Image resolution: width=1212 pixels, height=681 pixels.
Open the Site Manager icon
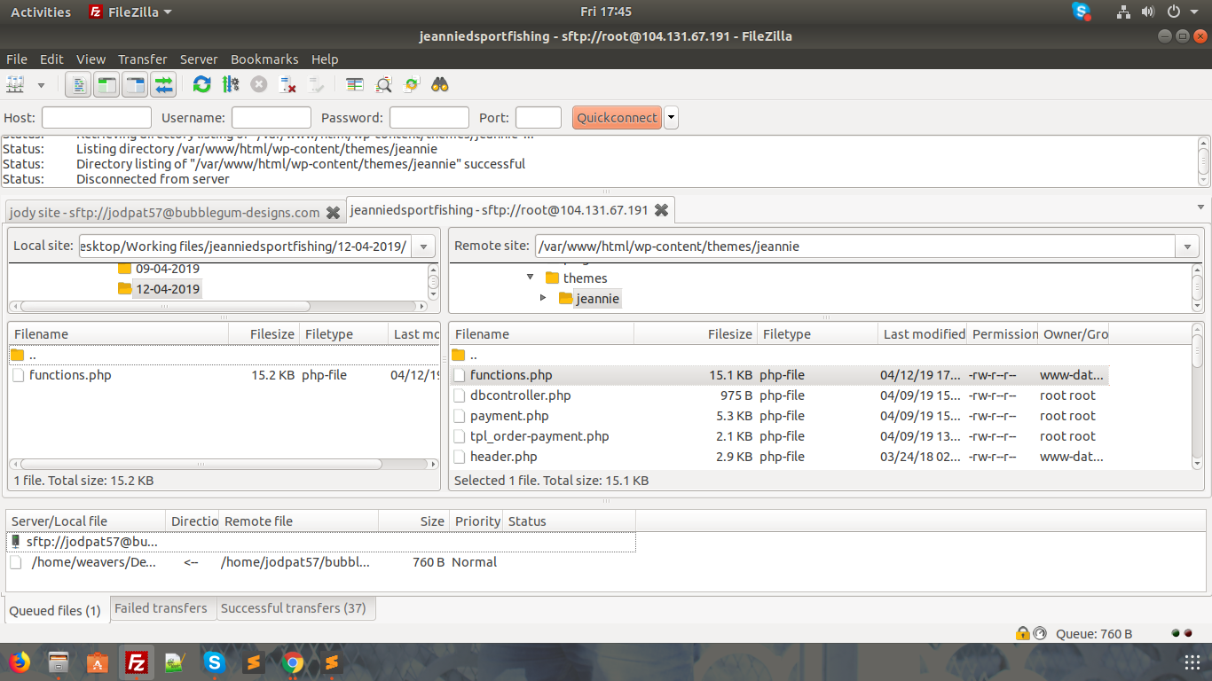[16, 85]
